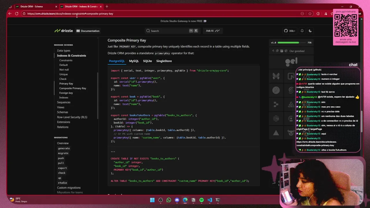Screen dimensions: 370x208
Task: Close the Indexes & Constraints tab
Action: point(101,6)
